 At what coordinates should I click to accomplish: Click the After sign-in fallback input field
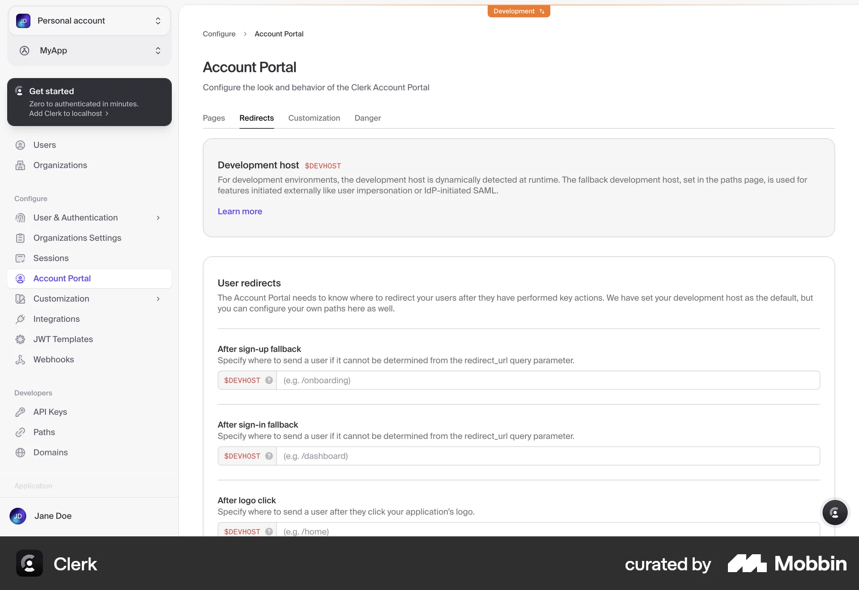(x=548, y=456)
